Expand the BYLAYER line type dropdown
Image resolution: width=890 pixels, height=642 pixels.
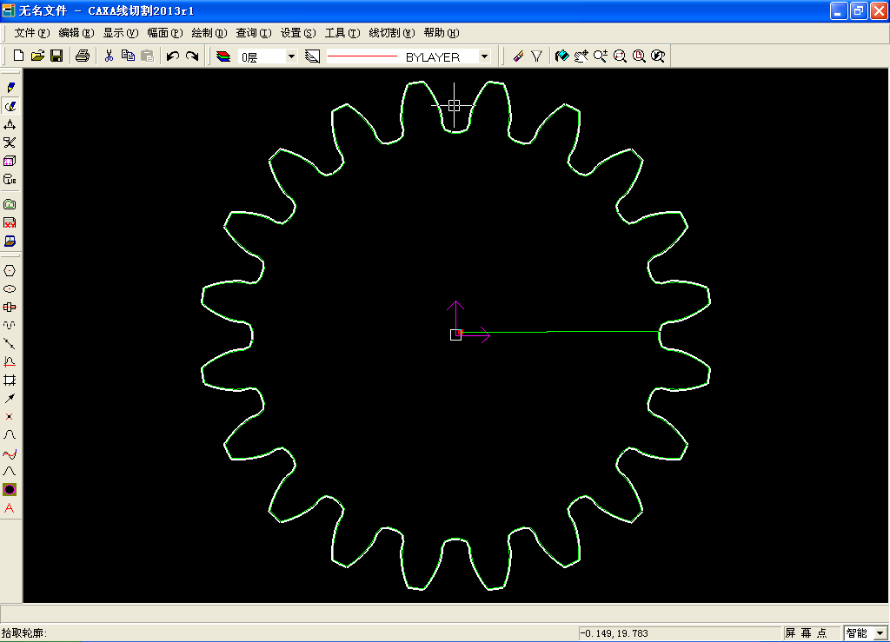click(x=484, y=56)
